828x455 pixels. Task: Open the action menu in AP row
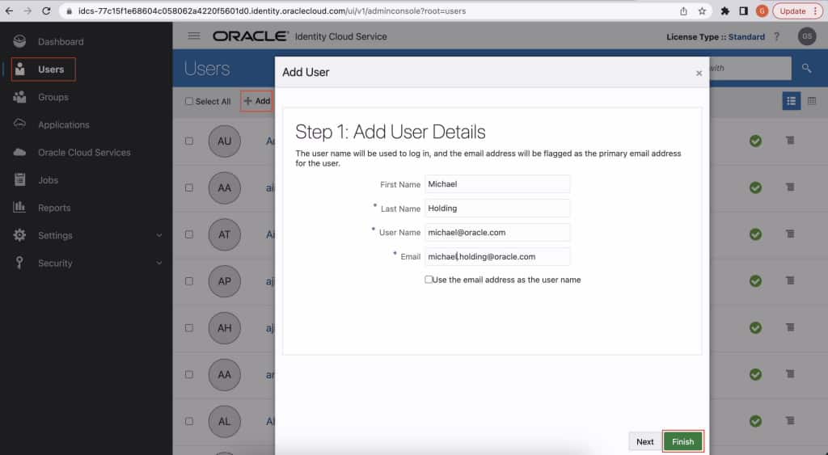790,280
